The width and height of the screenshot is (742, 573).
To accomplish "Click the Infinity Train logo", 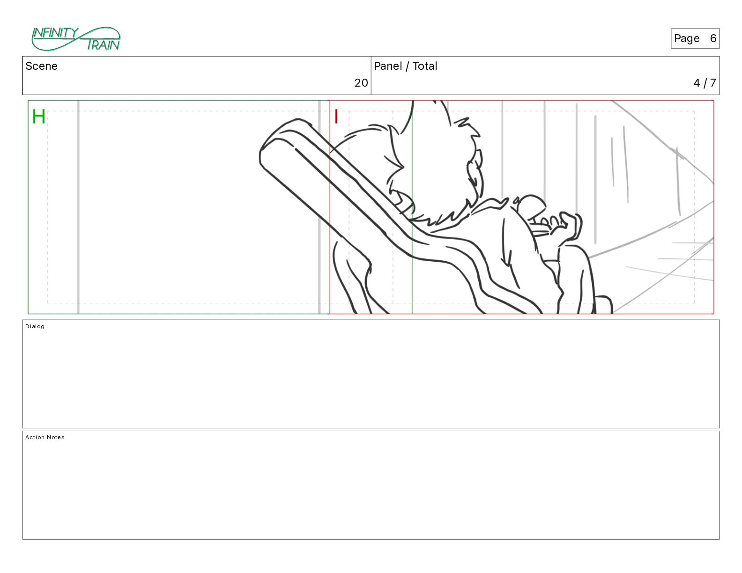I will [x=76, y=39].
